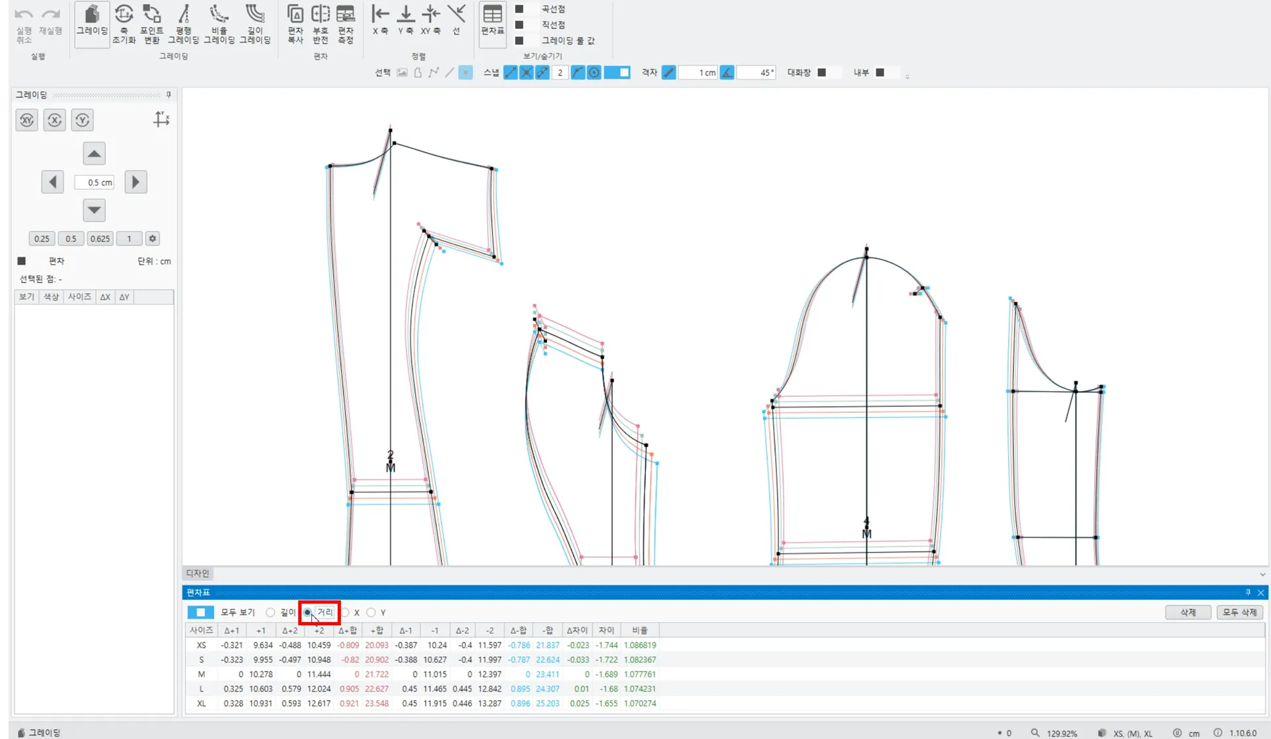The height and width of the screenshot is (739, 1271).
Task: Expand the toolbar overflow chevron
Action: click(x=907, y=77)
